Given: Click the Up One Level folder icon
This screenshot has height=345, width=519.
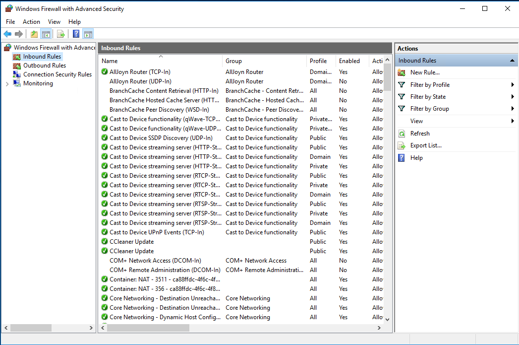Looking at the screenshot, I should pos(34,34).
